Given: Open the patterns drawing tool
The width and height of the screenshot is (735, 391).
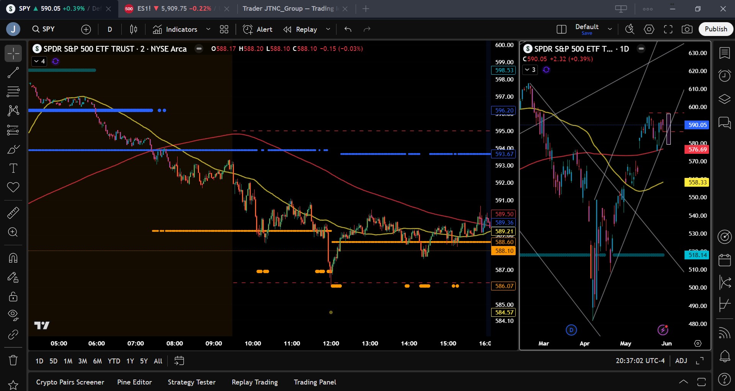Looking at the screenshot, I should coord(13,111).
